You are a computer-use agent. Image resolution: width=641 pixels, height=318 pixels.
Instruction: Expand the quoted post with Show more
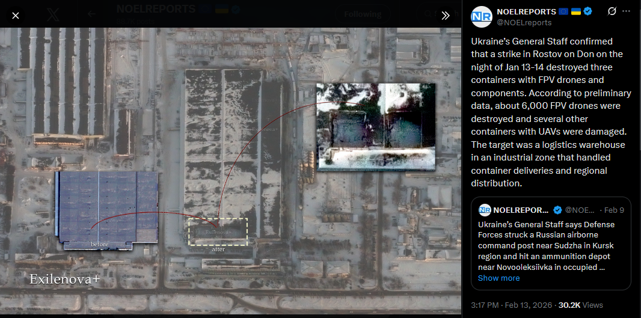point(498,278)
